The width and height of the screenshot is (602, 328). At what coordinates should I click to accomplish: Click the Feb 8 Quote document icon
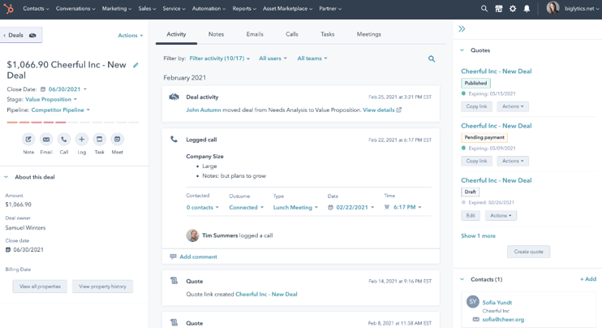point(174,322)
